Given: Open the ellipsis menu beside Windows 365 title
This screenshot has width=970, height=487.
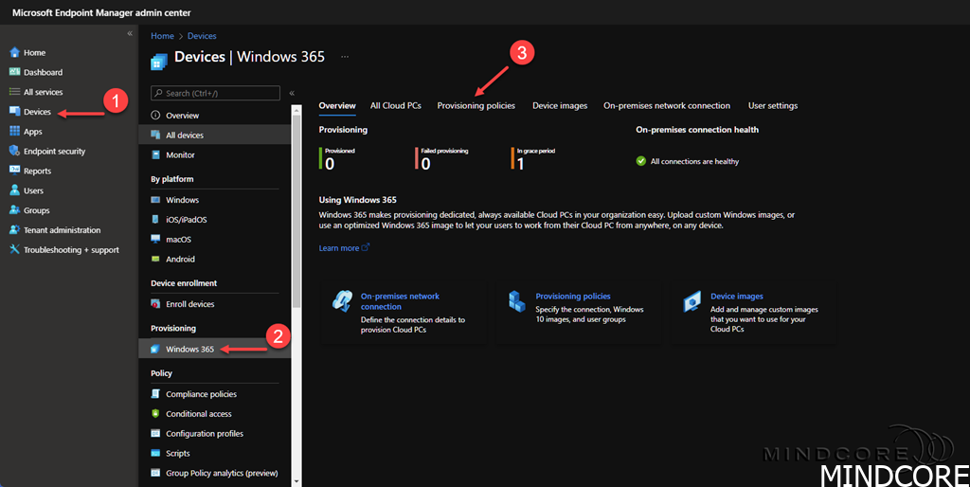Looking at the screenshot, I should pyautogui.click(x=345, y=57).
